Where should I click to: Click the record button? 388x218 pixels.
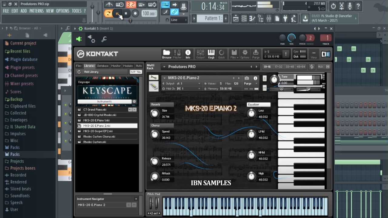135,13
